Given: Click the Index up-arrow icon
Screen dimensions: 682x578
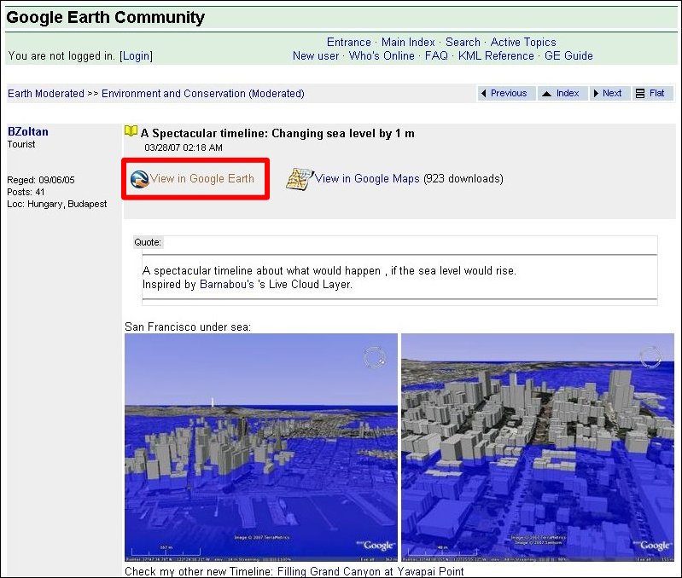Looking at the screenshot, I should pos(547,94).
